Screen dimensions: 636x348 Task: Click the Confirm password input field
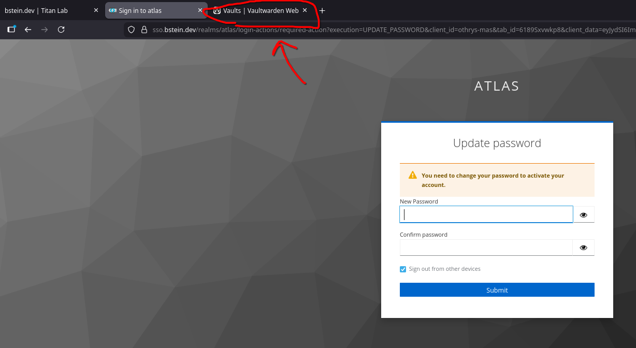(486, 248)
